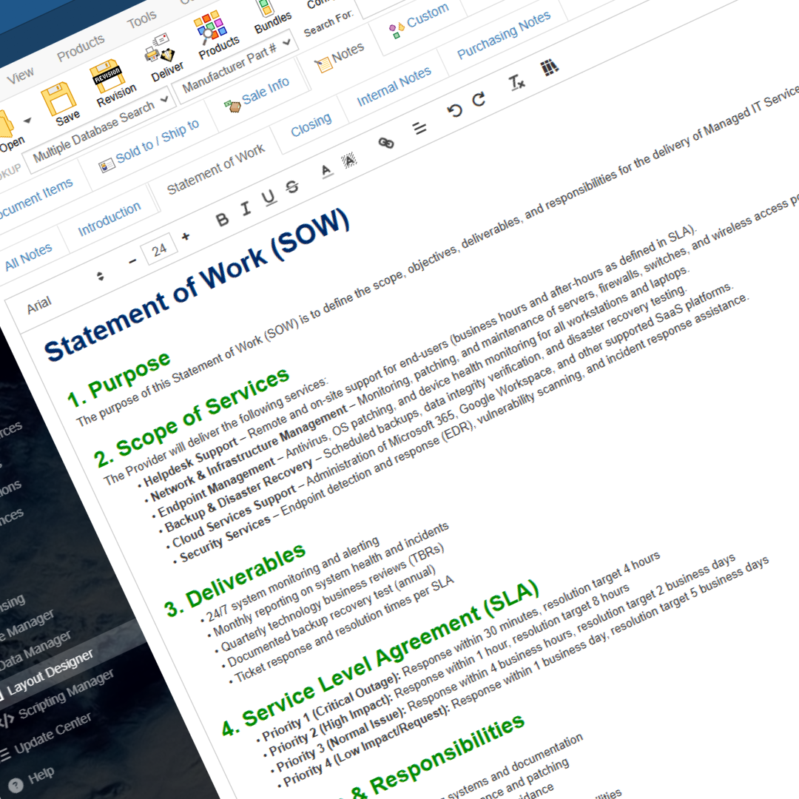Click the '3. Deliverables' heading
Image resolution: width=799 pixels, height=799 pixels.
pos(235,580)
